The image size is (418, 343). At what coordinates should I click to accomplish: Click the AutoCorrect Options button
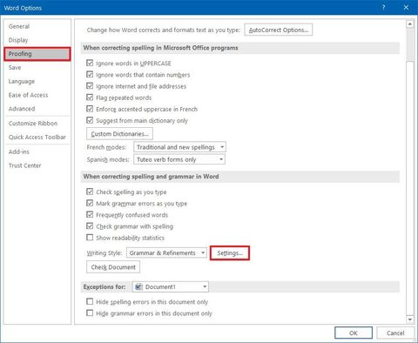click(x=279, y=30)
